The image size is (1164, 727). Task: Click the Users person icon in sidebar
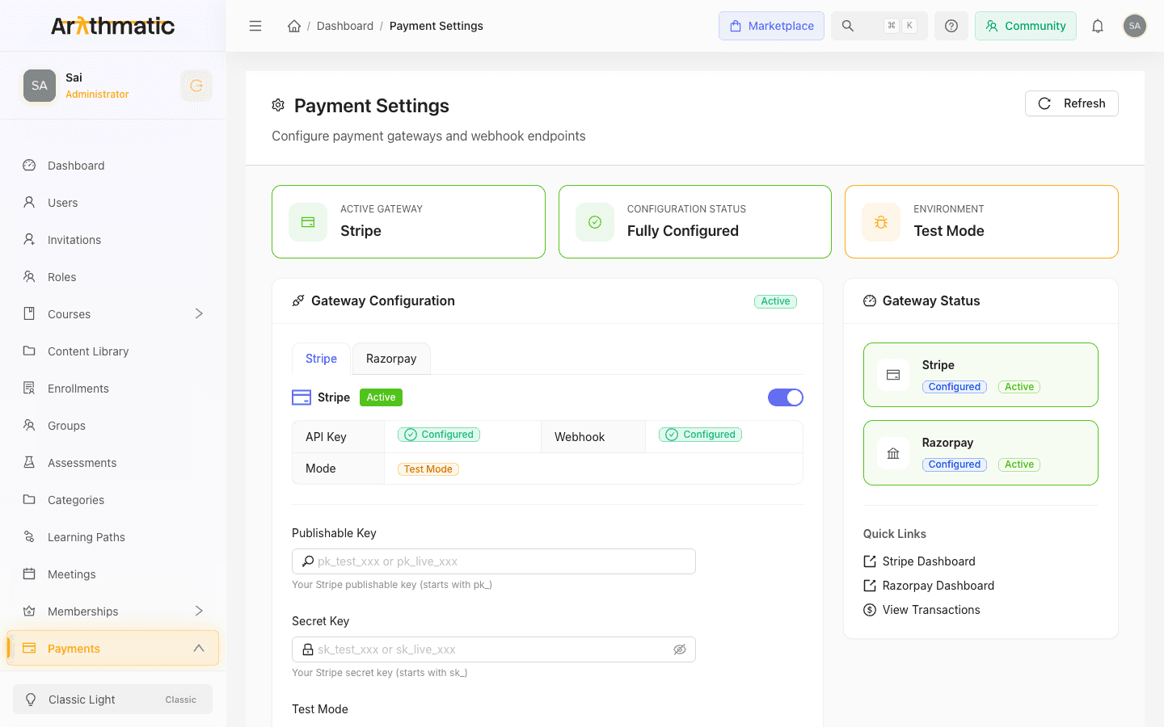point(29,202)
